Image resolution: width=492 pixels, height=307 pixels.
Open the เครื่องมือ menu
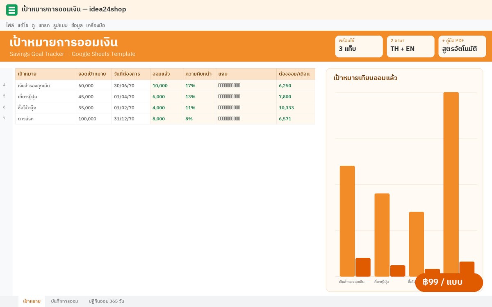[96, 25]
